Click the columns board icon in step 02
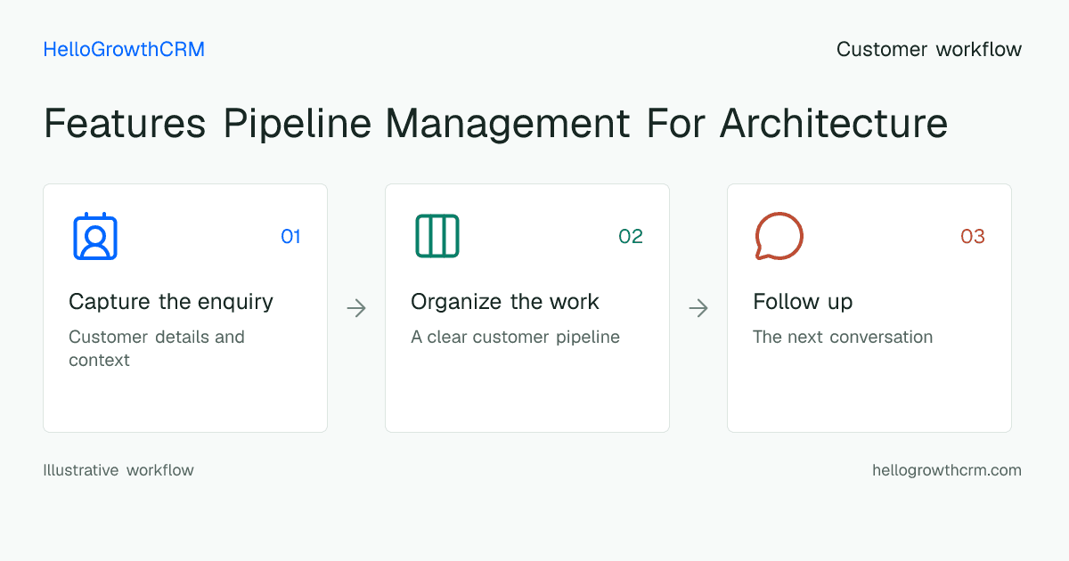 tap(437, 236)
